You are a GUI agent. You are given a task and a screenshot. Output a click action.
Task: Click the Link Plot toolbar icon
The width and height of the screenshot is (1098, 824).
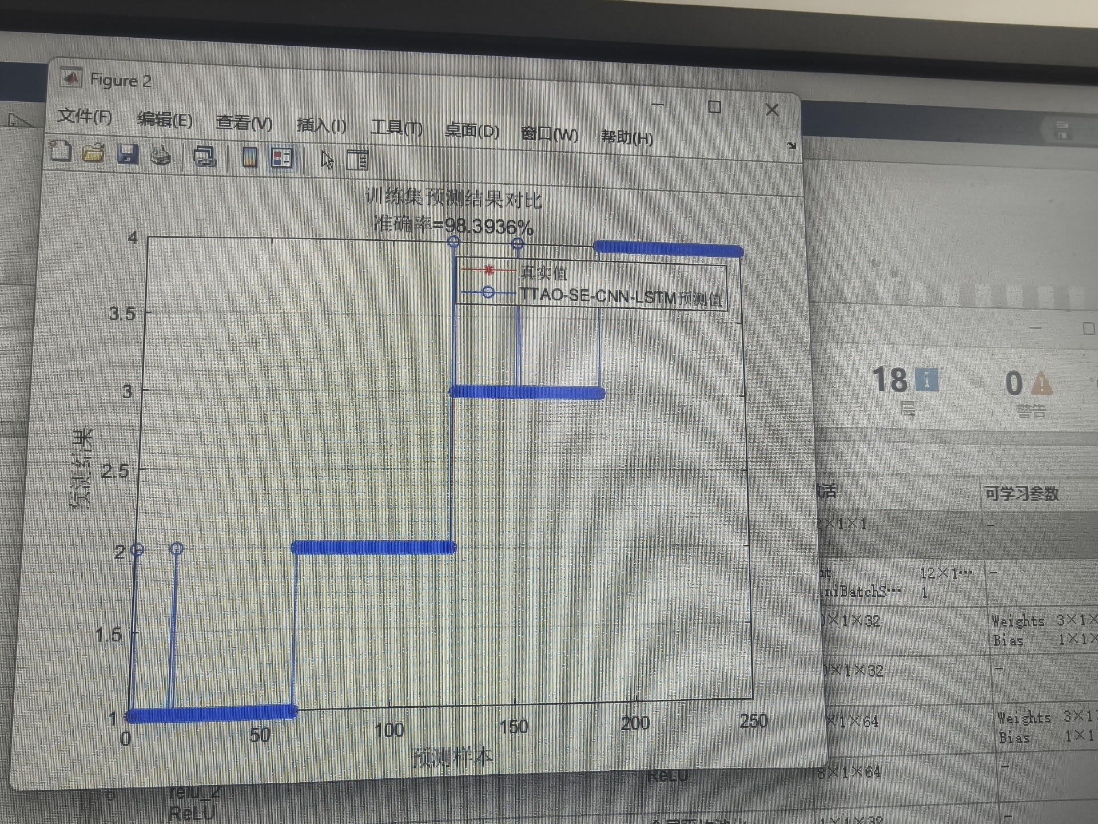point(204,156)
